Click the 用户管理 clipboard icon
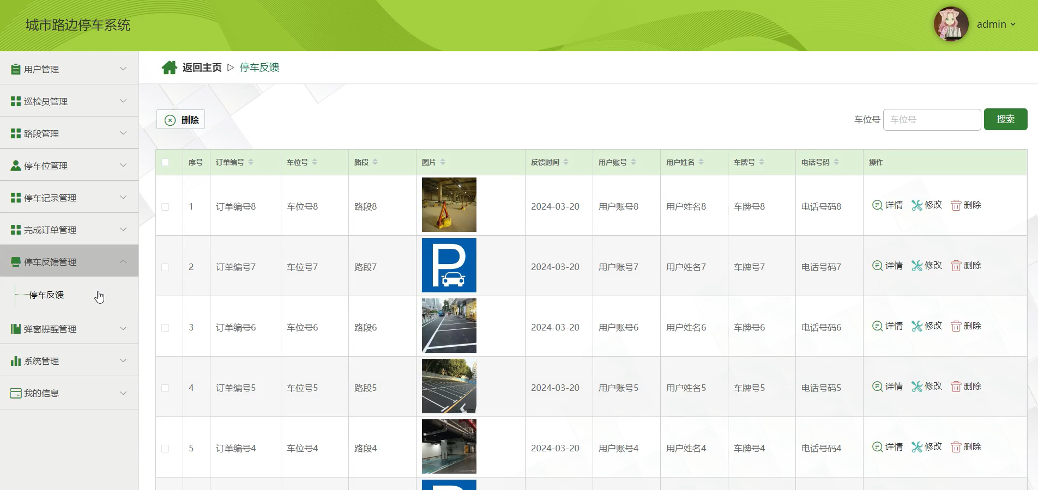The width and height of the screenshot is (1038, 490). [x=16, y=69]
